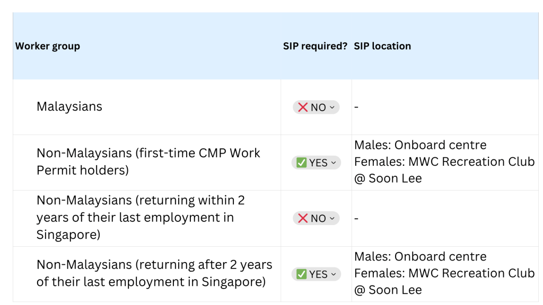
Task: Click the green checkmark icon for first-time CMP holders
Action: click(x=301, y=163)
